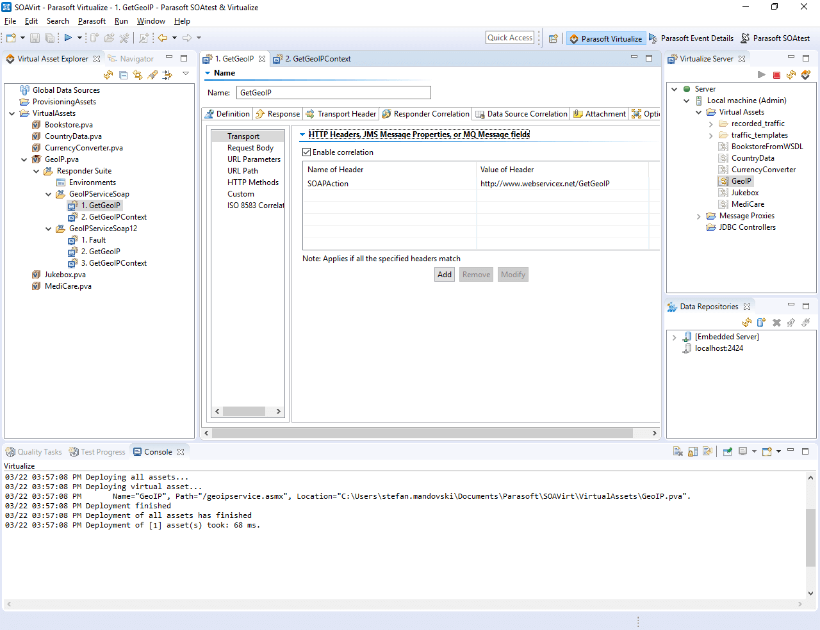Click the New wizard toolbar icon
Viewport: 820px width, 630px height.
point(11,38)
